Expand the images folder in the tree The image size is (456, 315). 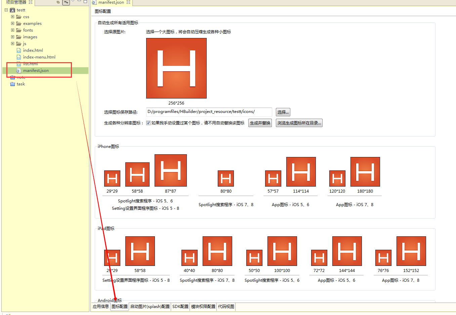point(12,37)
